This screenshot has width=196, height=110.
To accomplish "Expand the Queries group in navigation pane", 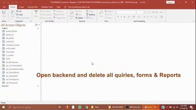I will click(38, 86).
